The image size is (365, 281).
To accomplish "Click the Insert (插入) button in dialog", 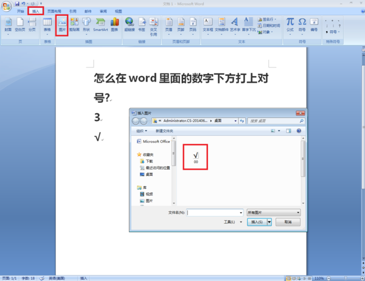I will [x=257, y=222].
